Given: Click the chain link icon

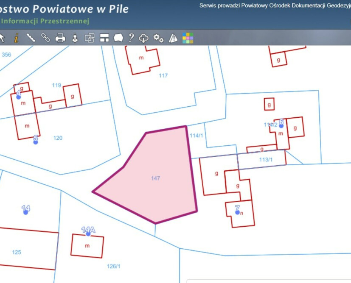Looking at the screenshot, I should (45, 38).
